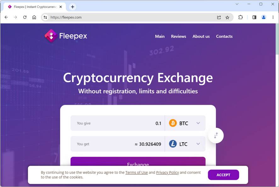Expand the LTC currency dropdown
Screen dimensions: 279x187
coord(198,144)
